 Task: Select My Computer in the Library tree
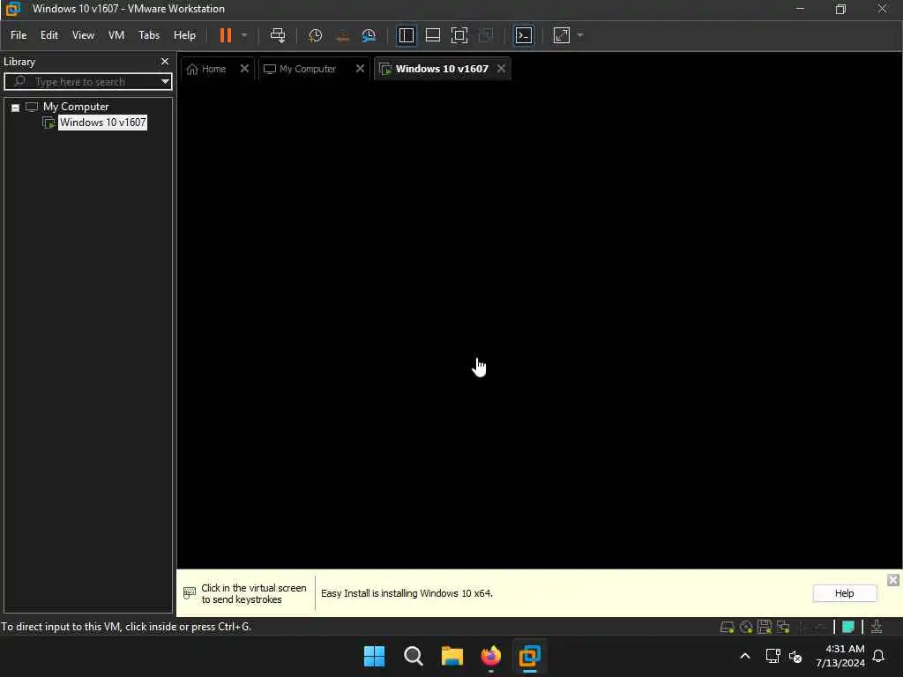[76, 107]
